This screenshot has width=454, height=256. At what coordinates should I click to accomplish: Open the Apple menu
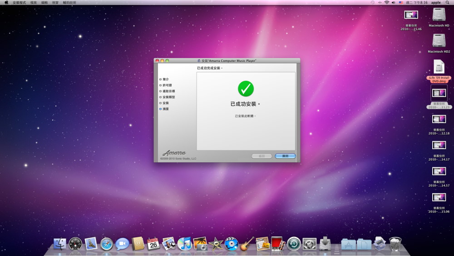tap(6, 2)
